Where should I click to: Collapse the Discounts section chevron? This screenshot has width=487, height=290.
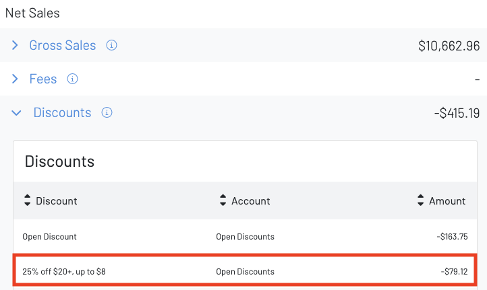(16, 113)
